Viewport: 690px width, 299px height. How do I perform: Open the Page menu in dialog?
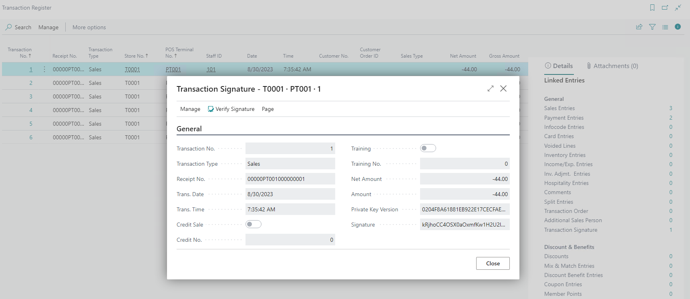click(268, 109)
